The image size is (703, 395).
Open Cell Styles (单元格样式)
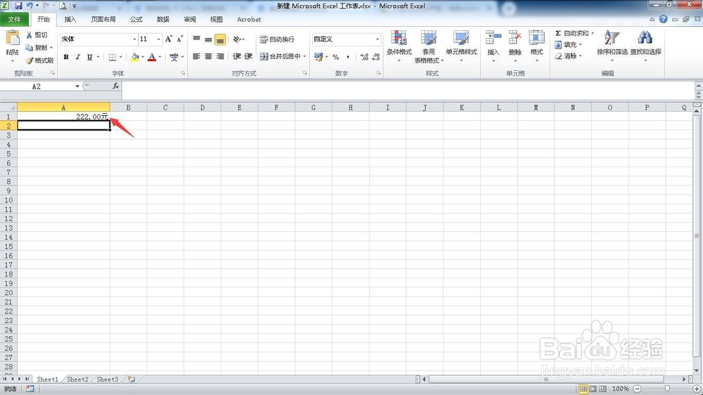[461, 46]
